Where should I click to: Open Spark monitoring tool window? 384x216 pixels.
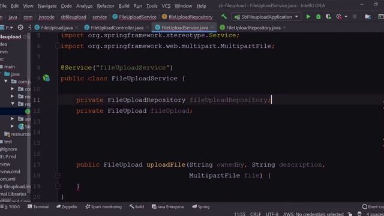pyautogui.click(x=103, y=206)
